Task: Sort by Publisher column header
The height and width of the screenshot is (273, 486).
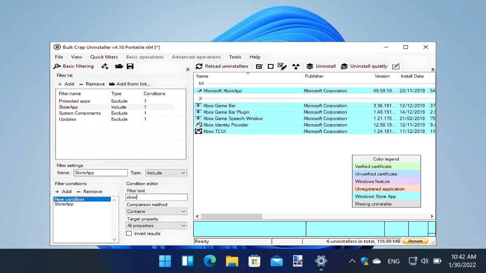Action: tap(337, 76)
